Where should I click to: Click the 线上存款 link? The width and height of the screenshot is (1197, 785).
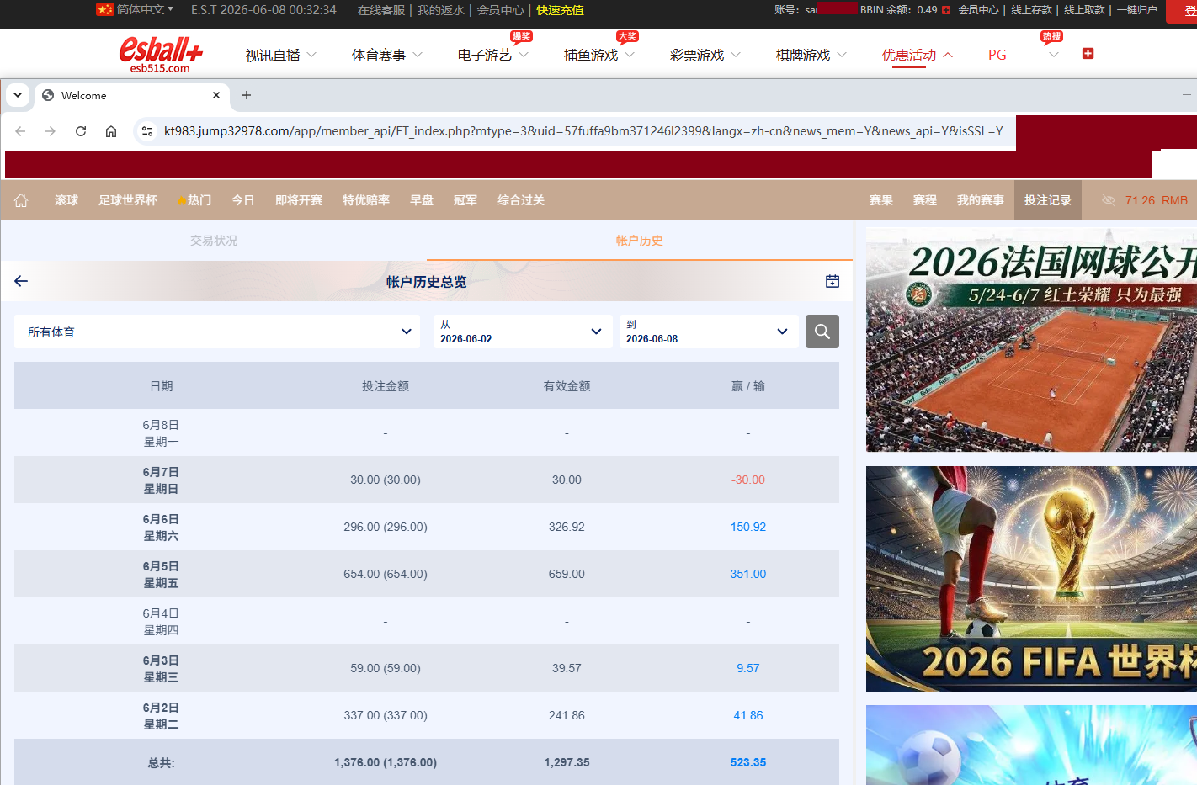pos(1031,10)
